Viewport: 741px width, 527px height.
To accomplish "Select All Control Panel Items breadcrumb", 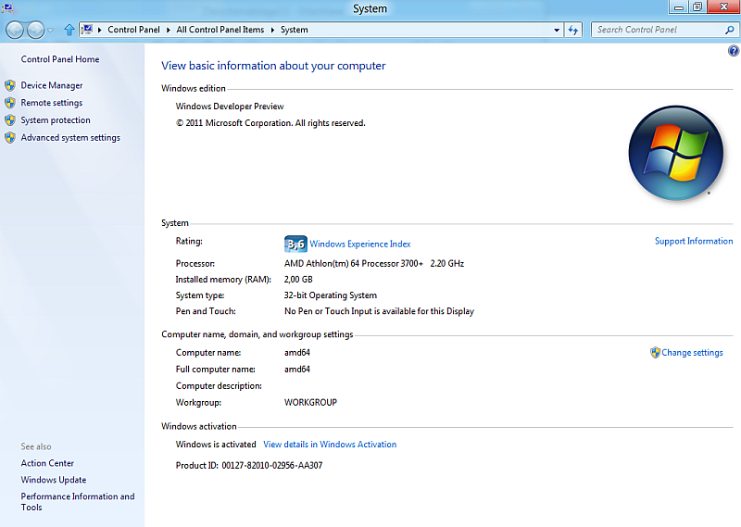I will 220,30.
